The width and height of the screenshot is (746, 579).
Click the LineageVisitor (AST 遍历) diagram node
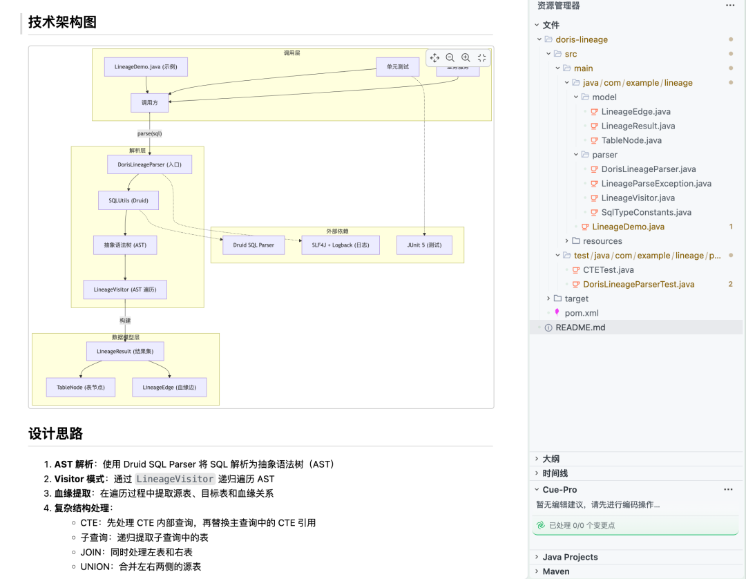click(x=125, y=289)
